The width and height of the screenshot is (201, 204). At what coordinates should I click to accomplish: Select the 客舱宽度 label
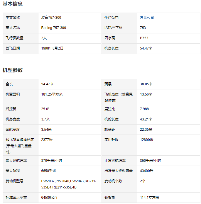click(13, 130)
